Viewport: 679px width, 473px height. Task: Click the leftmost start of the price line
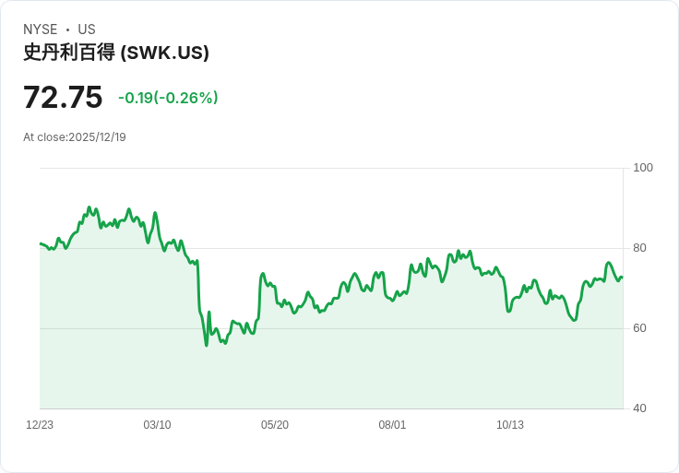pos(41,243)
